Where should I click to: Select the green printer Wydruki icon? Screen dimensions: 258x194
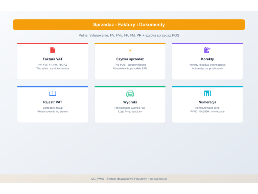[130, 93]
